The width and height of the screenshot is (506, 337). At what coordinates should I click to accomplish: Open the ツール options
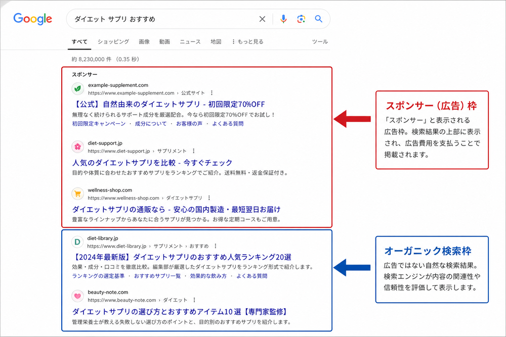tap(320, 41)
